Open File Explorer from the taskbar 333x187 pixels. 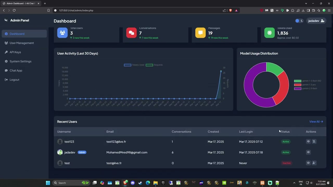(155, 183)
